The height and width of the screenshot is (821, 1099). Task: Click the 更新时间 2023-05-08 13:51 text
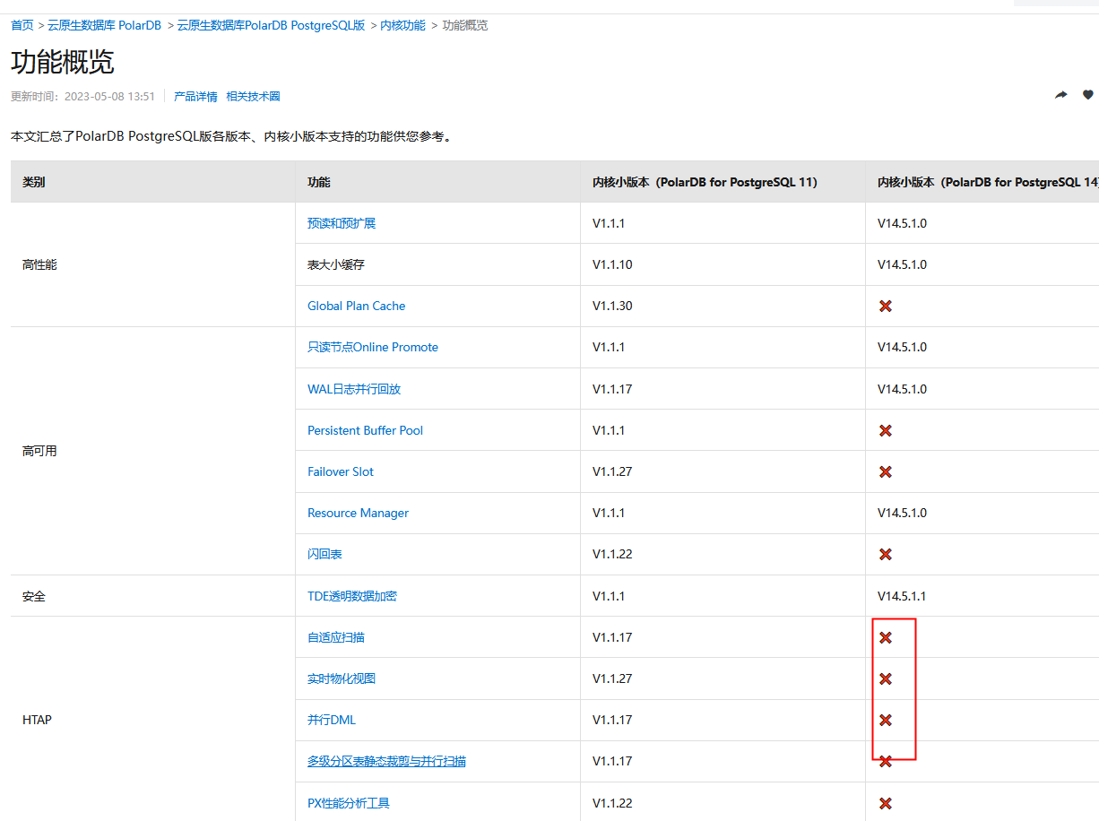[82, 96]
